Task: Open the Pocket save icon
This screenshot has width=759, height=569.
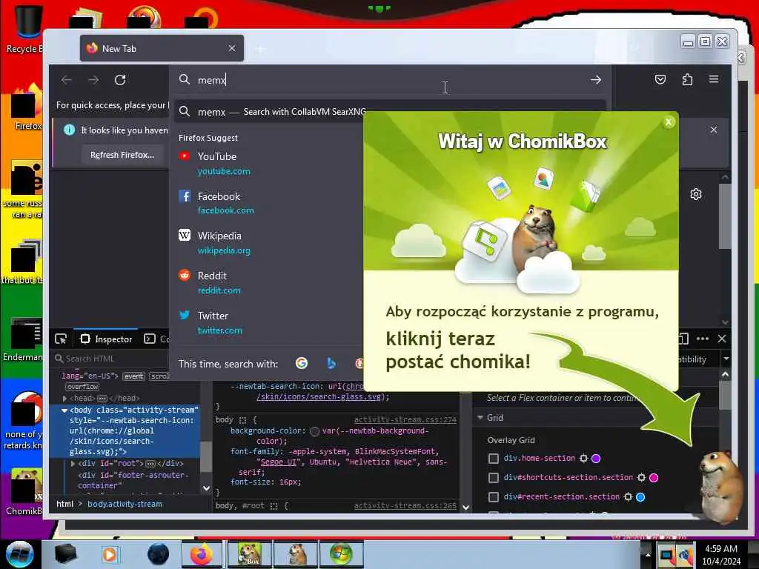Action: [660, 79]
